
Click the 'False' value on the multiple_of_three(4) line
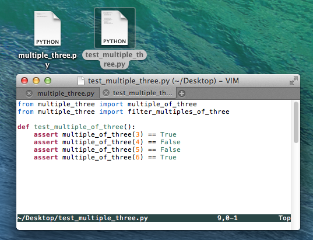click(170, 142)
